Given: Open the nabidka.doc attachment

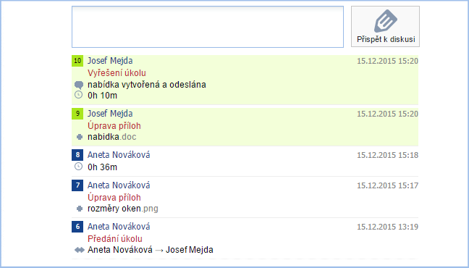Looking at the screenshot, I should pos(112,137).
